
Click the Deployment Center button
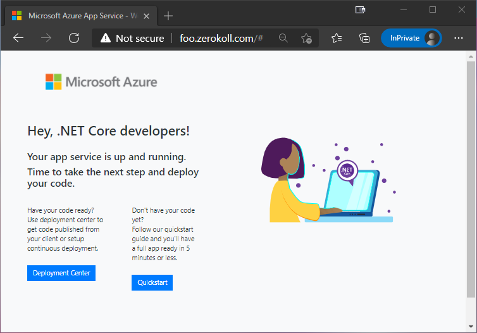coord(61,273)
